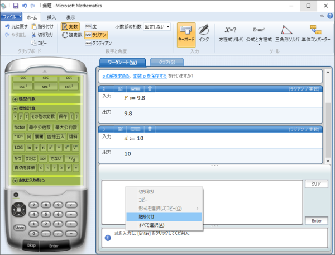Click the 保存 store button in 標準計算
Viewport: 335px width, 255px height.
tap(63, 116)
